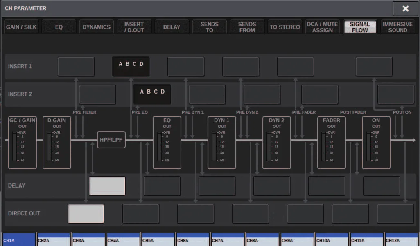Set DIRECT OUT position to PRE EQ

click(141, 214)
